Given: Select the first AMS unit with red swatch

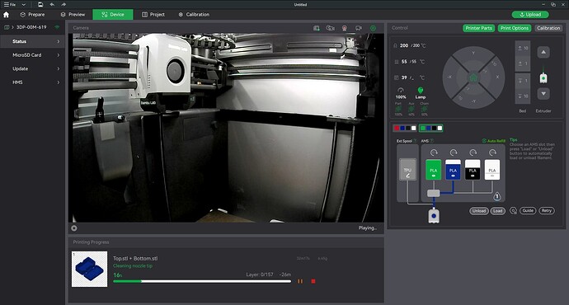Looking at the screenshot, I should [x=405, y=128].
